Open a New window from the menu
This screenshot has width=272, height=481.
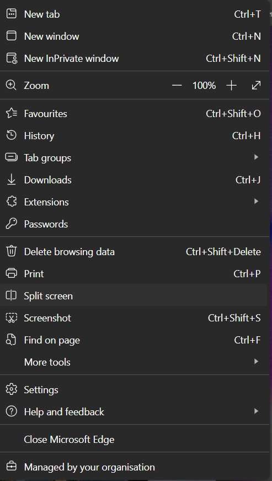pos(134,36)
